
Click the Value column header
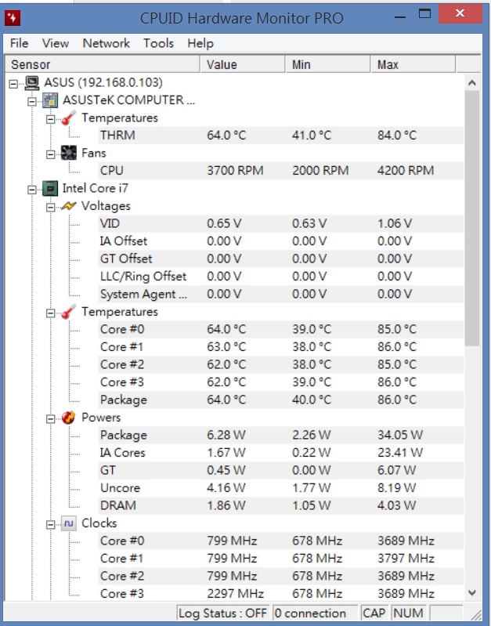(x=242, y=65)
